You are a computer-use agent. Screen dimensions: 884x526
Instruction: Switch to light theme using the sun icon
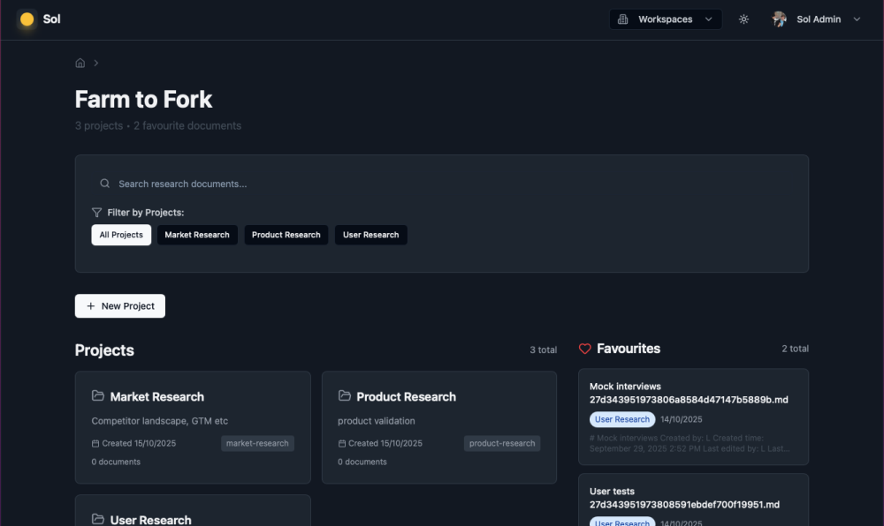point(743,19)
